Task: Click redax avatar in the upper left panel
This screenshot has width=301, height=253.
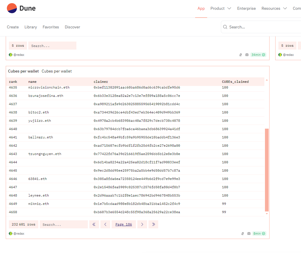Action: coord(11,55)
